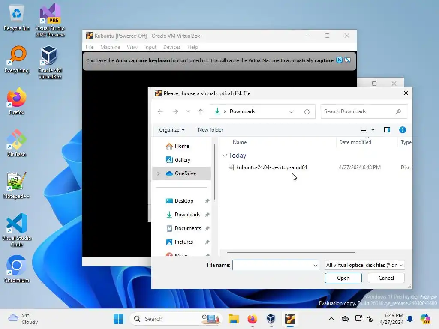Switch to Firefox on the taskbar
This screenshot has width=439, height=329.
[252, 319]
